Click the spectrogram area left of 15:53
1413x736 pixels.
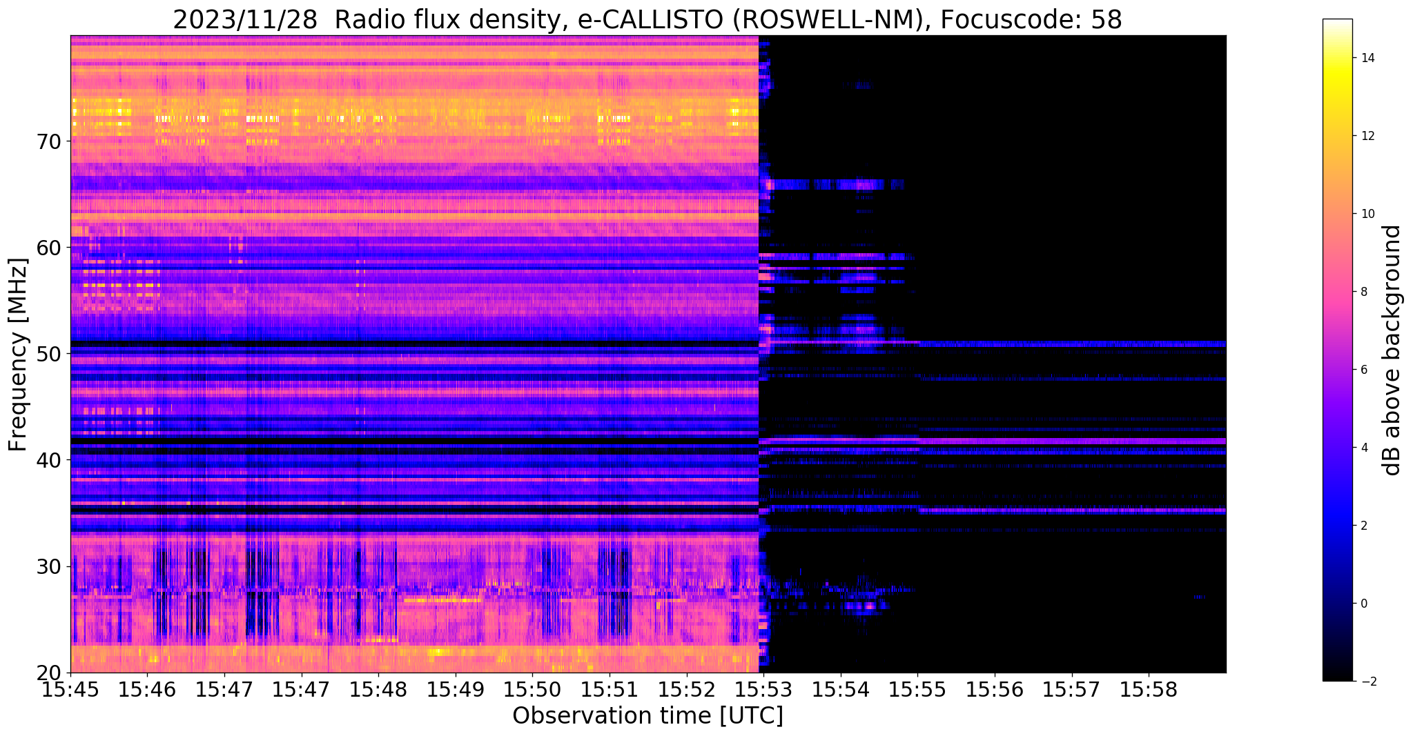pos(414,354)
